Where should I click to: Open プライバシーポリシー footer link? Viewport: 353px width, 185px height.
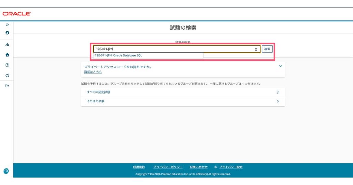coord(168,167)
